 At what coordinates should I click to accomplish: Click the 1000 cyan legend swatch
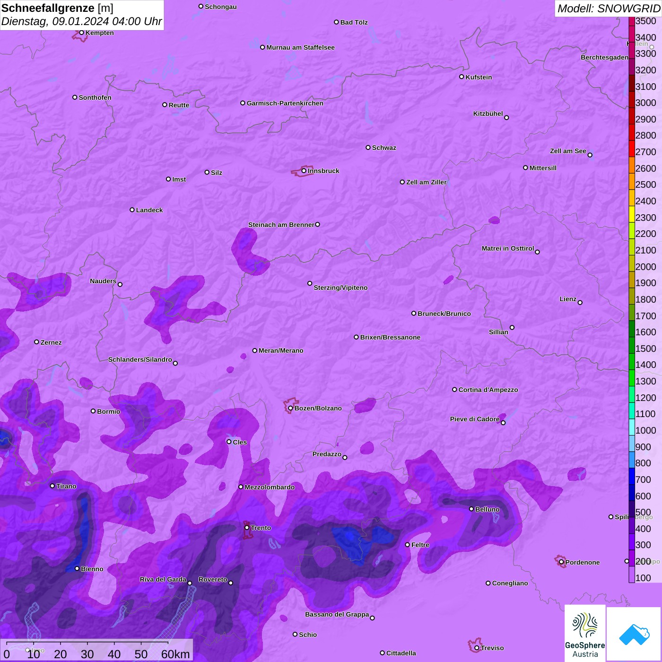click(x=632, y=427)
